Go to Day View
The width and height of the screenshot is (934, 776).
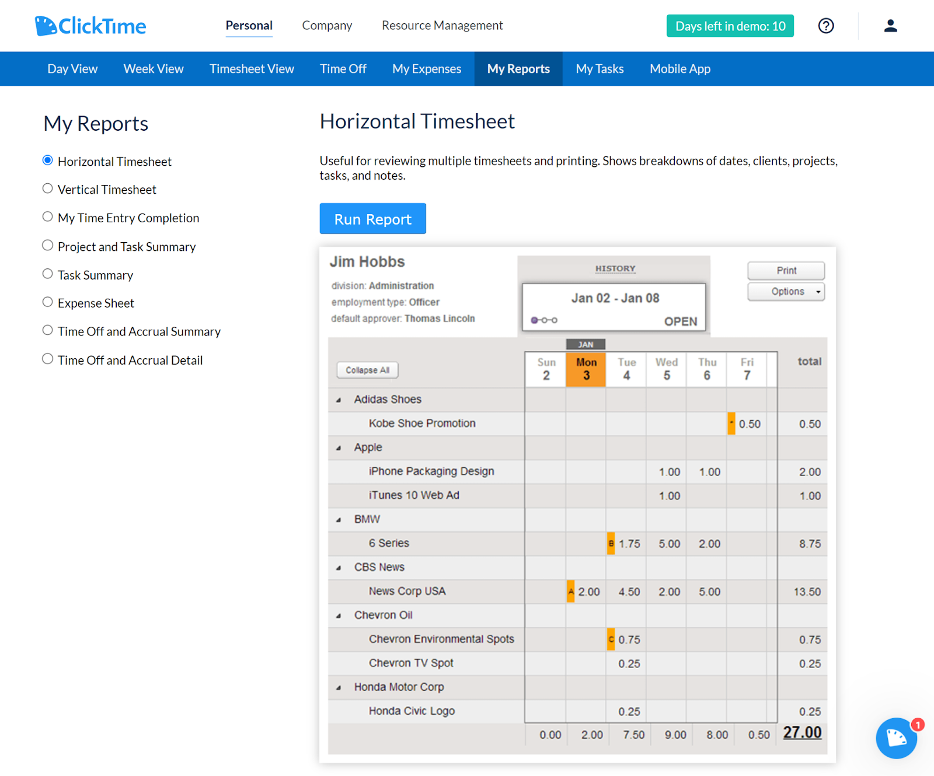click(x=72, y=69)
